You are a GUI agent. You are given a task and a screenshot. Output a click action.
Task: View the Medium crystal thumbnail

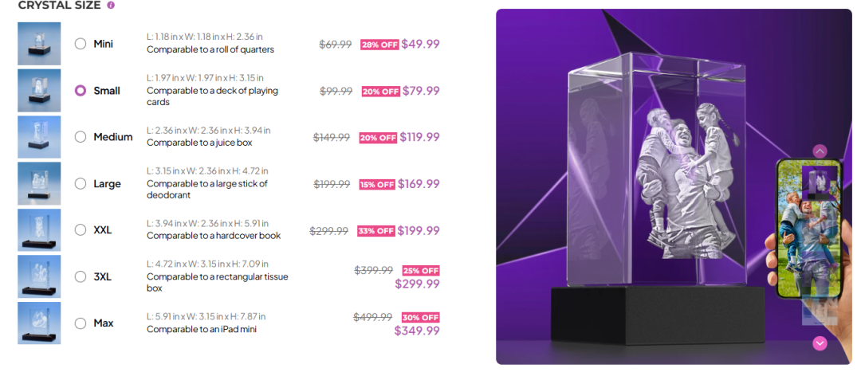click(x=39, y=137)
